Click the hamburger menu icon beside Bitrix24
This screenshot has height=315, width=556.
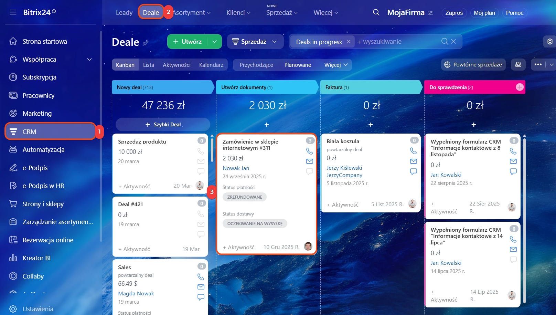[x=13, y=12]
